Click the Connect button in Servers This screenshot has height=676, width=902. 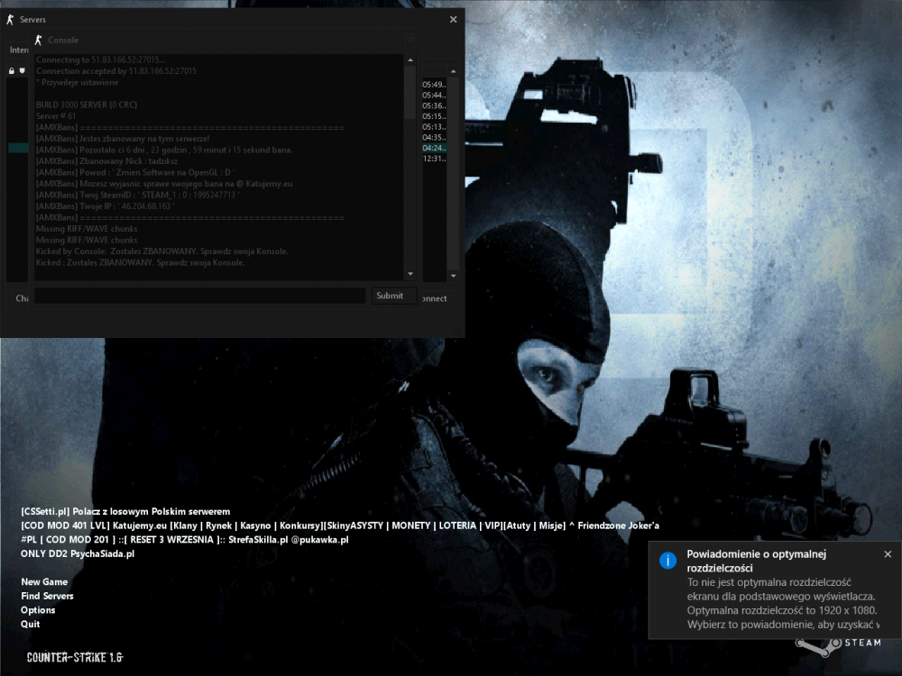pyautogui.click(x=435, y=298)
